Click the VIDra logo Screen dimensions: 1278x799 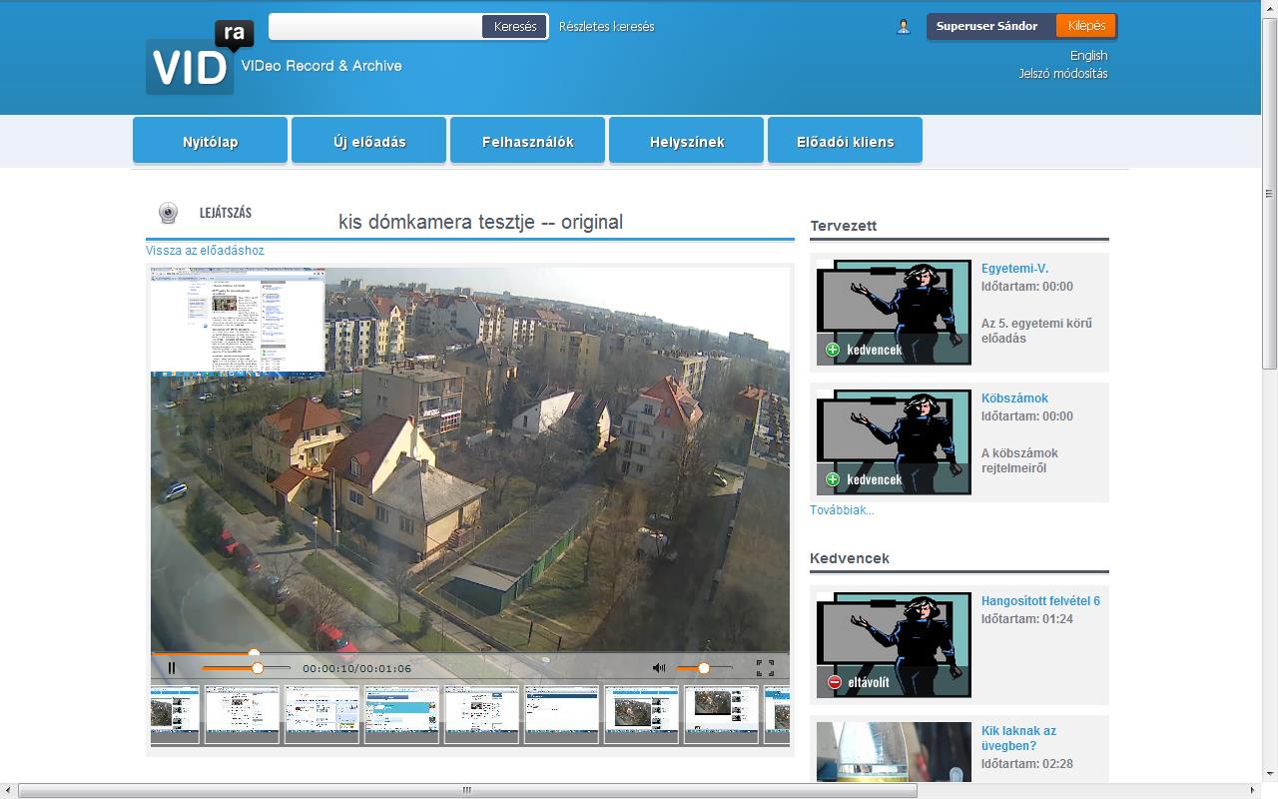coord(200,59)
